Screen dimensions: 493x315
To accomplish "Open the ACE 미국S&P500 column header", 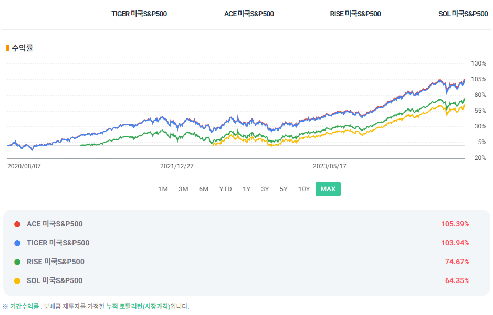I will (249, 14).
